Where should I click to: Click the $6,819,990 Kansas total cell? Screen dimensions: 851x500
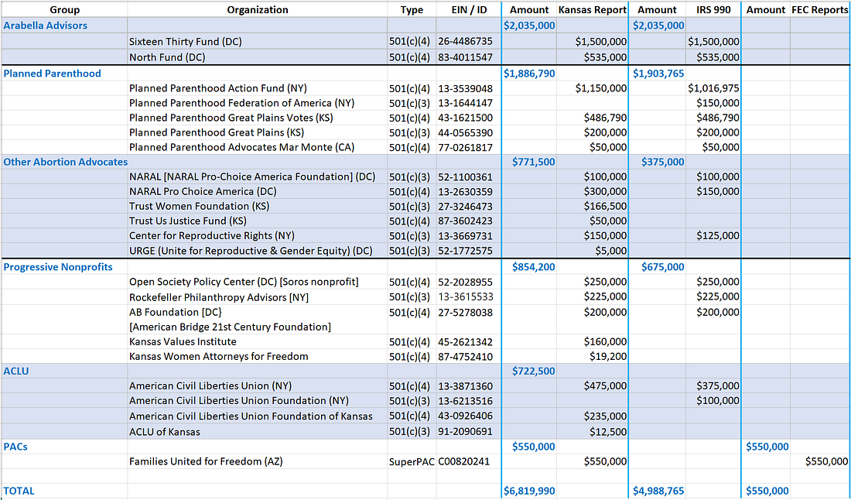coord(529,491)
